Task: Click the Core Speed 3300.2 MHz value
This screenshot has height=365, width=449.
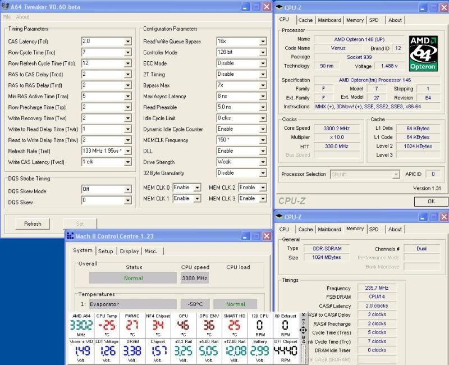Action: point(336,129)
